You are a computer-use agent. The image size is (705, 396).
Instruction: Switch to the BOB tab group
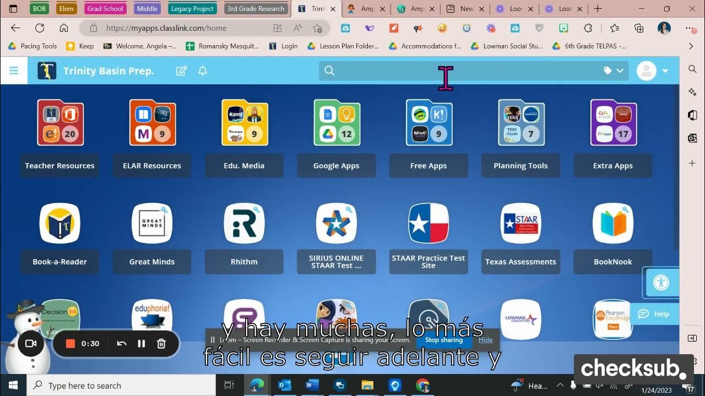click(x=39, y=9)
